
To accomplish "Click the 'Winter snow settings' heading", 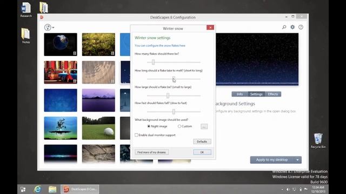I will coord(152,38).
